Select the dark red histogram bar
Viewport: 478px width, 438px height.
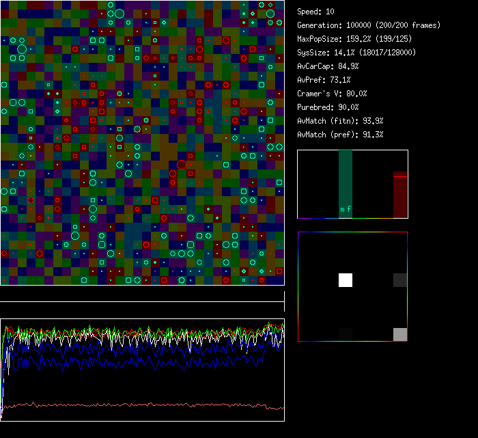click(400, 198)
